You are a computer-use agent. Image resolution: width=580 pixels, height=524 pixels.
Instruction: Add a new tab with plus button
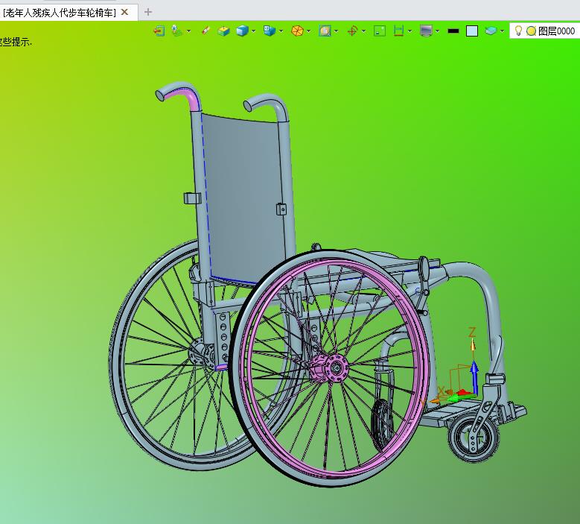click(x=148, y=12)
